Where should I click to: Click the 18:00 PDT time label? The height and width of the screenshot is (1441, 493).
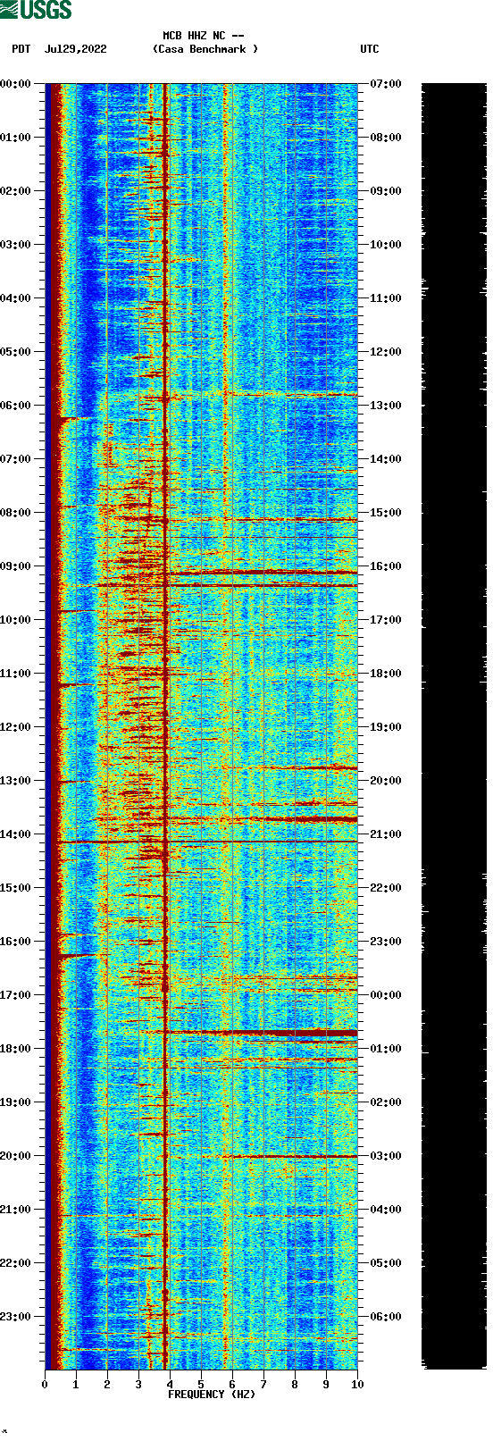15,1049
